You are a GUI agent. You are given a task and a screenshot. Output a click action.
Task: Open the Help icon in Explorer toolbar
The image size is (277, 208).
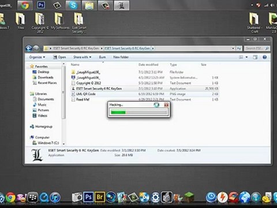265,57
